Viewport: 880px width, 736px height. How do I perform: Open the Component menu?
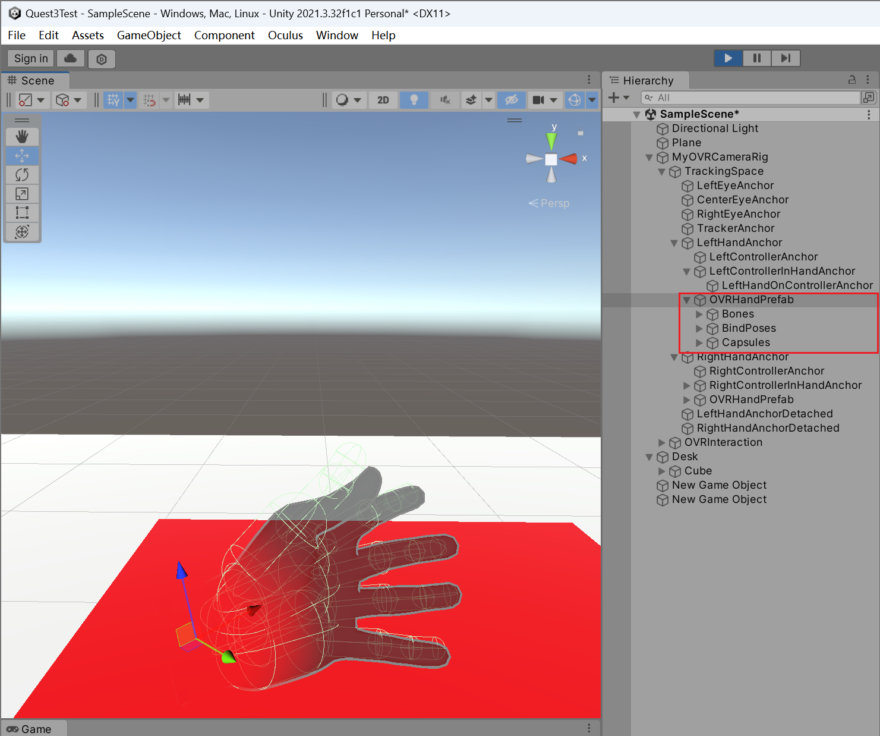[225, 35]
